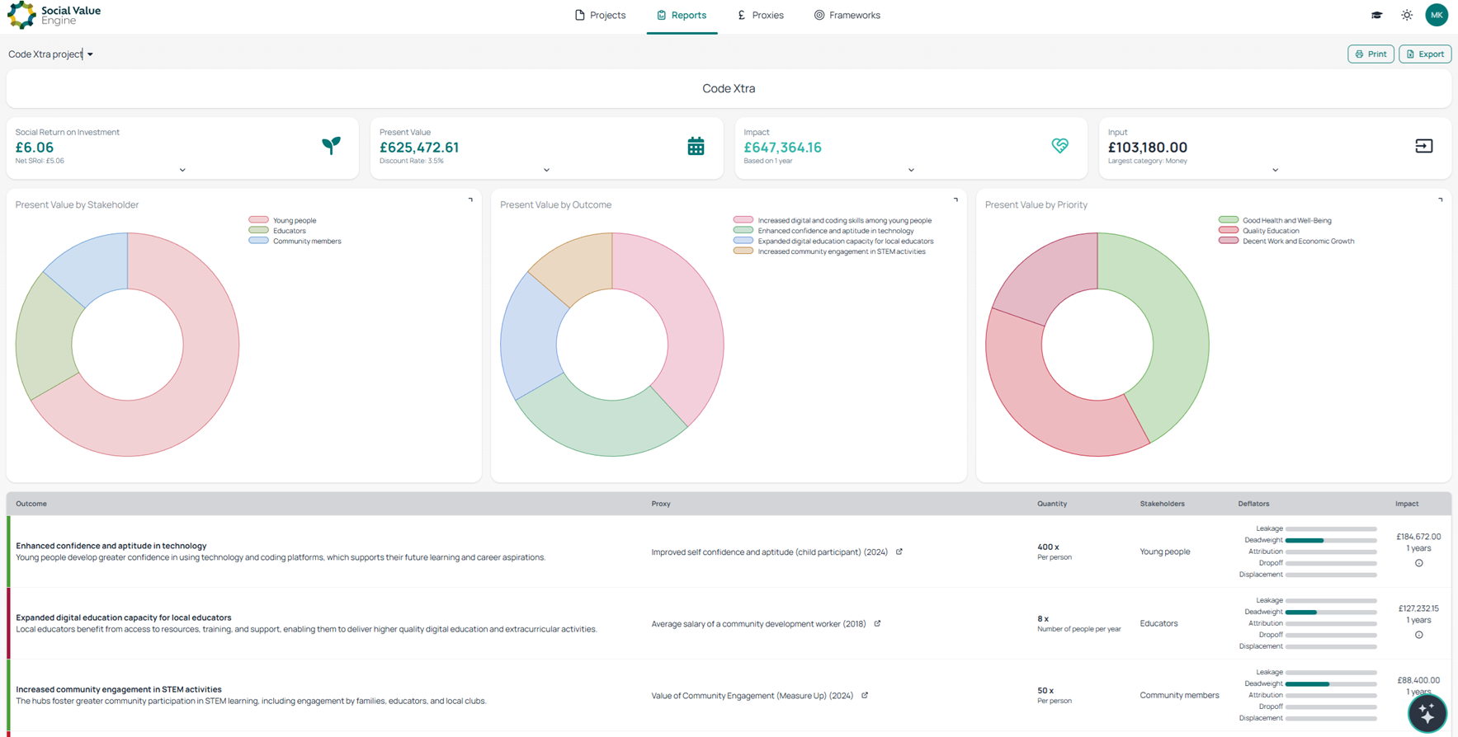Expand the Present Value card details

[546, 170]
